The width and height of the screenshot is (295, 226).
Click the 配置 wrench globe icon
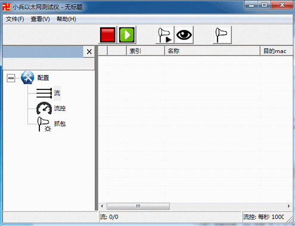pyautogui.click(x=27, y=78)
